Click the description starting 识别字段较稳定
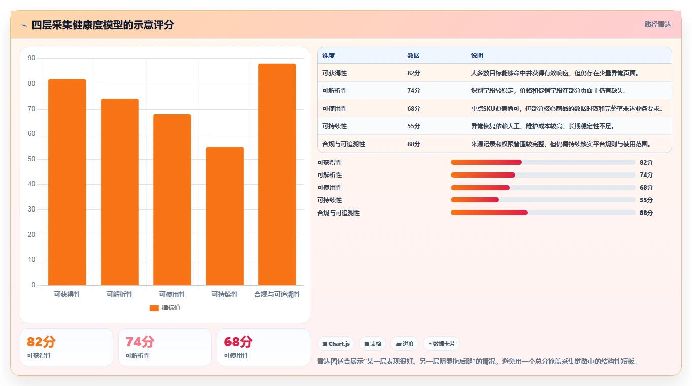 [x=549, y=91]
